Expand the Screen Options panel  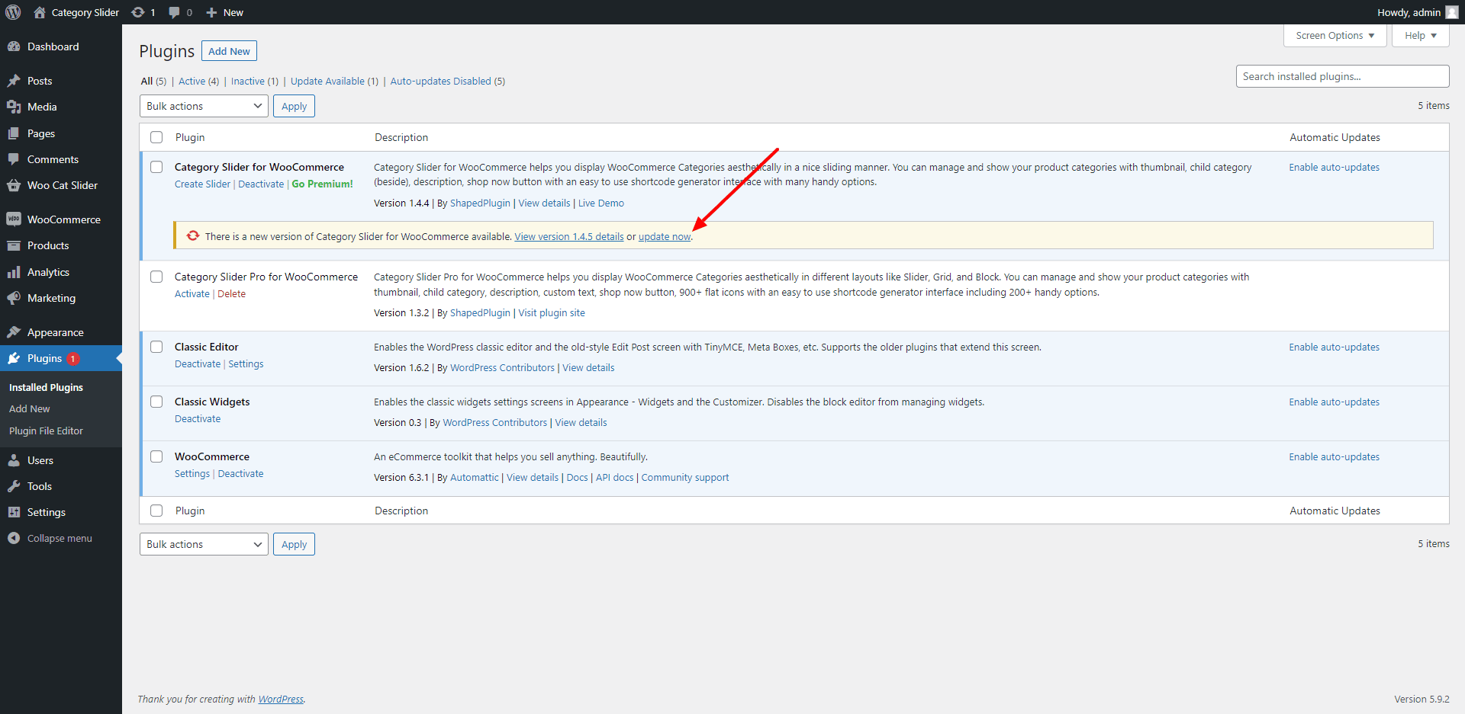pyautogui.click(x=1335, y=36)
